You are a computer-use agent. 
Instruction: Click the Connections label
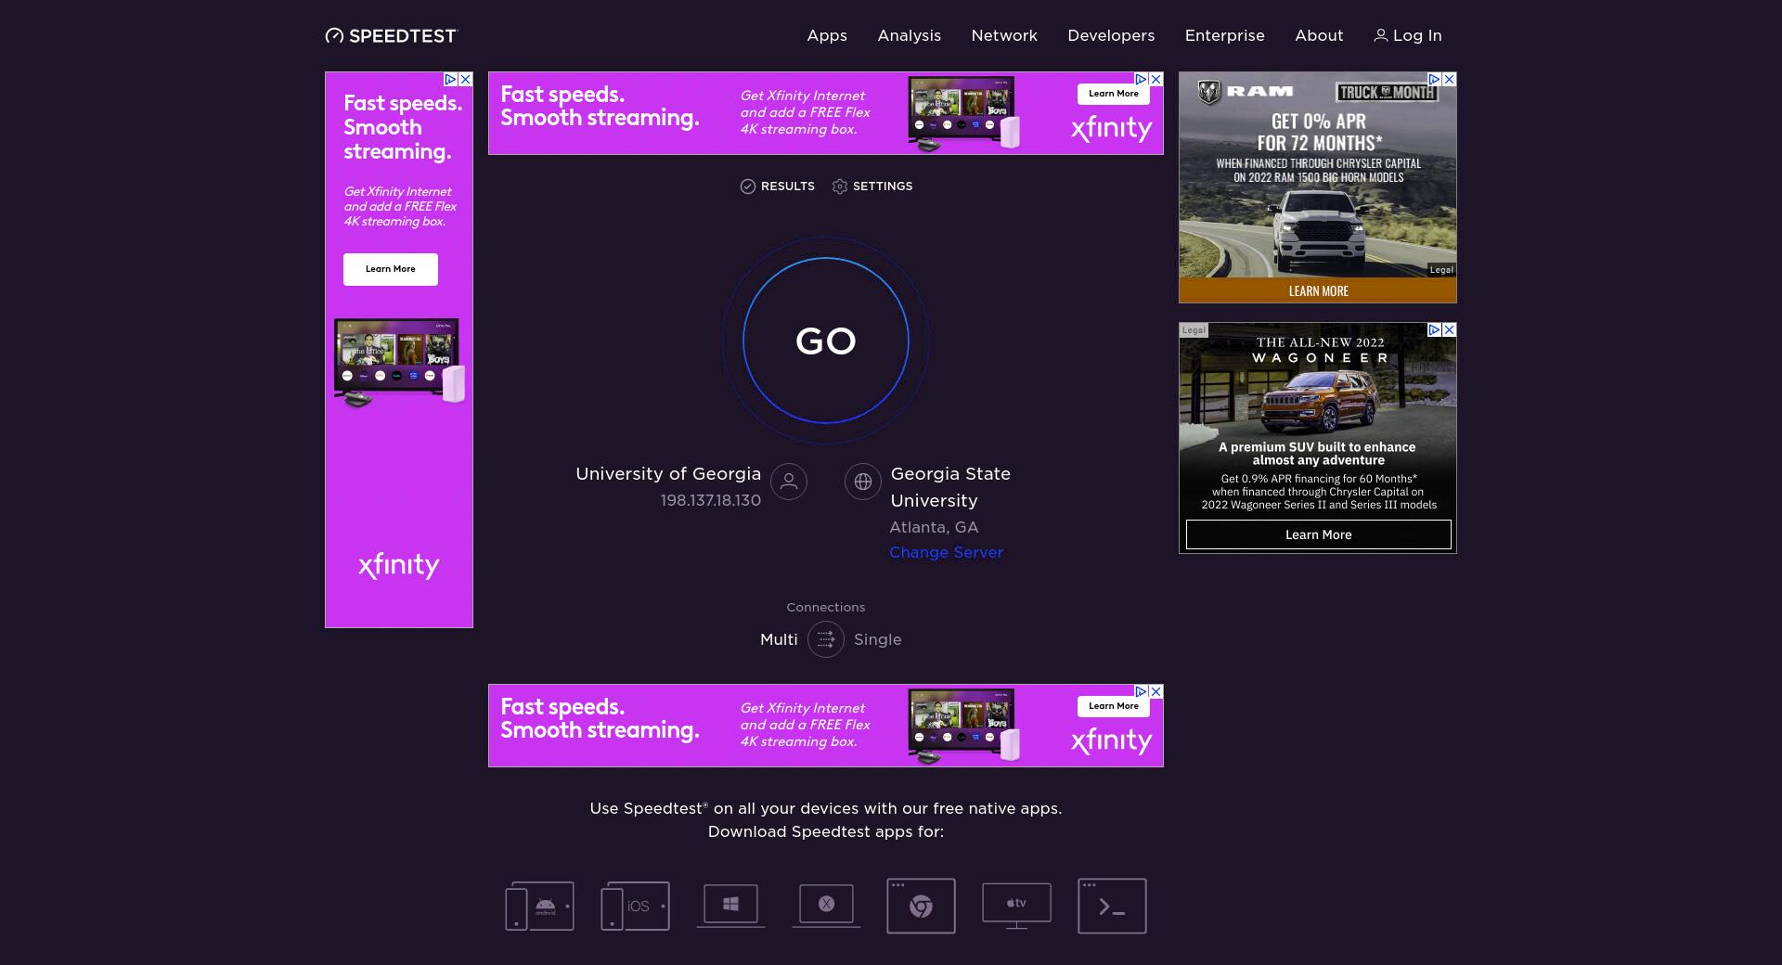click(826, 607)
